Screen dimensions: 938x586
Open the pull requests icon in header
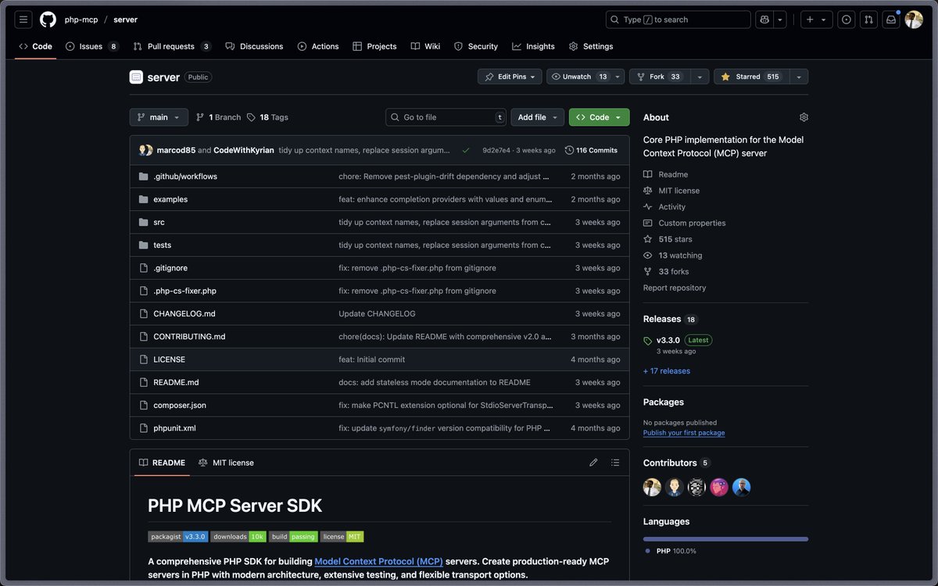(868, 20)
